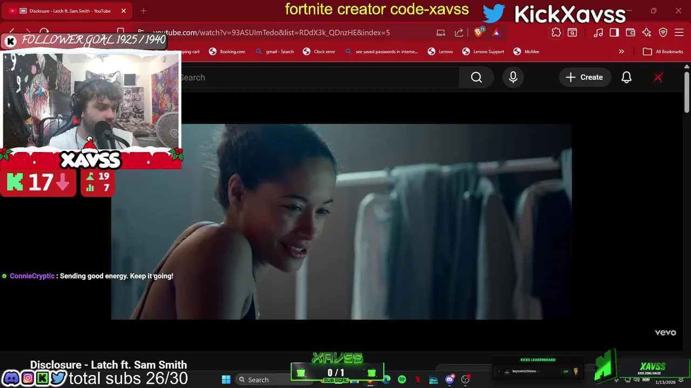Click the Discord icon in stream overlay
This screenshot has width=691, height=388.
coord(11,378)
